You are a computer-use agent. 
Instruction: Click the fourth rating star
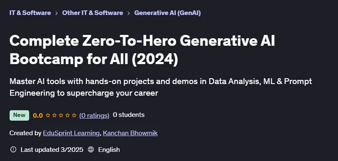[x=68, y=116]
